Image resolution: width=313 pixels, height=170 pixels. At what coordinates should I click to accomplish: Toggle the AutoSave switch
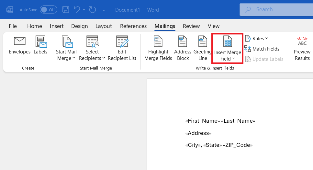(49, 10)
